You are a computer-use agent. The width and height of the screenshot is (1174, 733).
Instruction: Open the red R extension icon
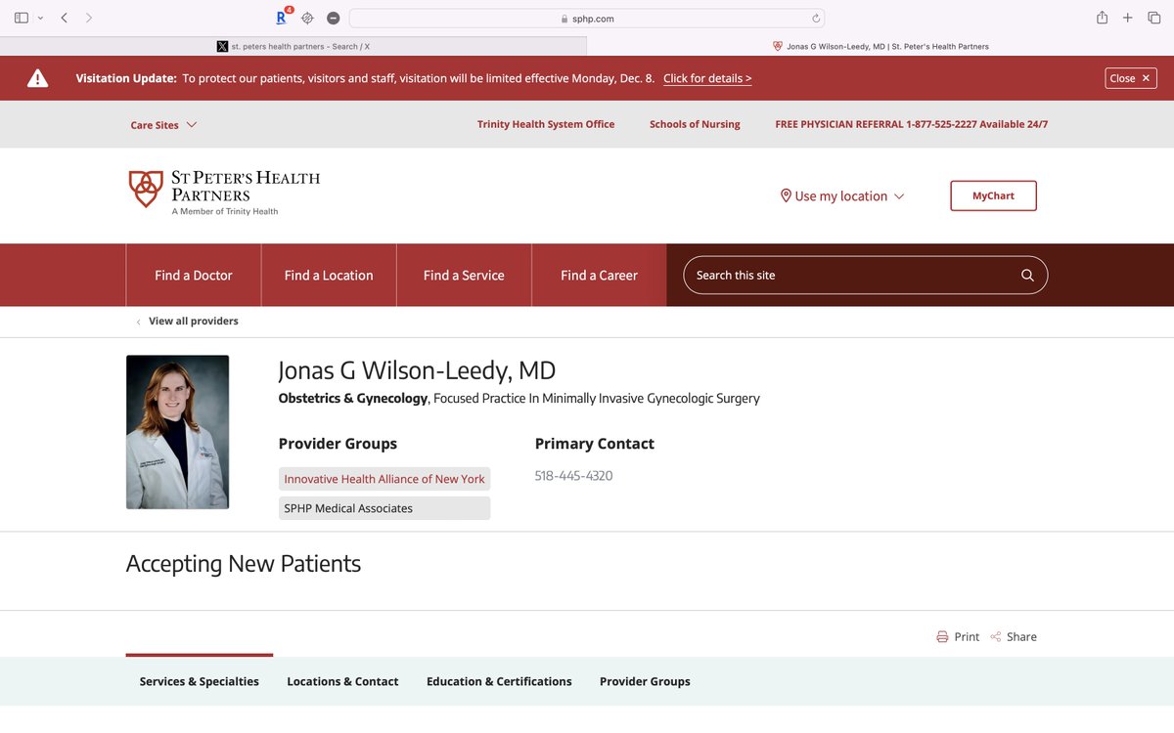pos(283,17)
